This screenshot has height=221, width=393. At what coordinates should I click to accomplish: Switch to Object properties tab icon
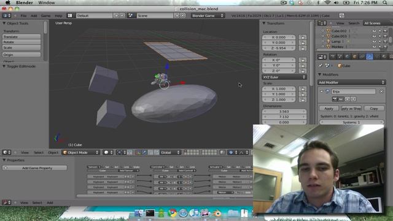click(354, 56)
